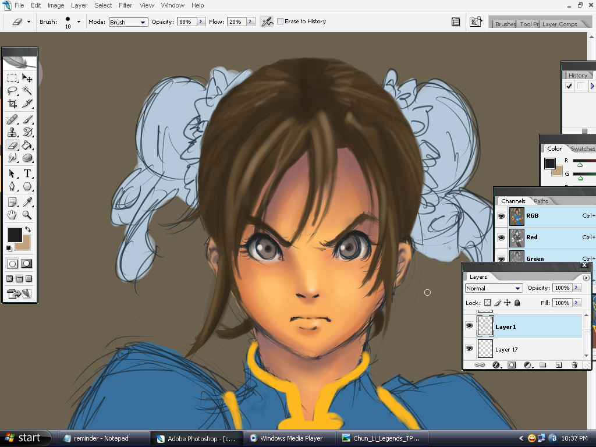Select the Zoom magnifier tool
The image size is (596, 447).
(27, 215)
